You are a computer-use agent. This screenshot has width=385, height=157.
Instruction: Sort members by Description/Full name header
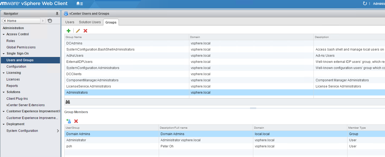click(206, 128)
